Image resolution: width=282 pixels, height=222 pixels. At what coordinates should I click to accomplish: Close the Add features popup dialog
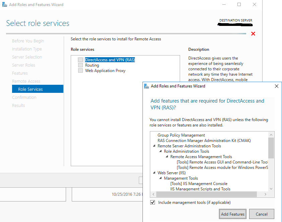tap(277, 86)
